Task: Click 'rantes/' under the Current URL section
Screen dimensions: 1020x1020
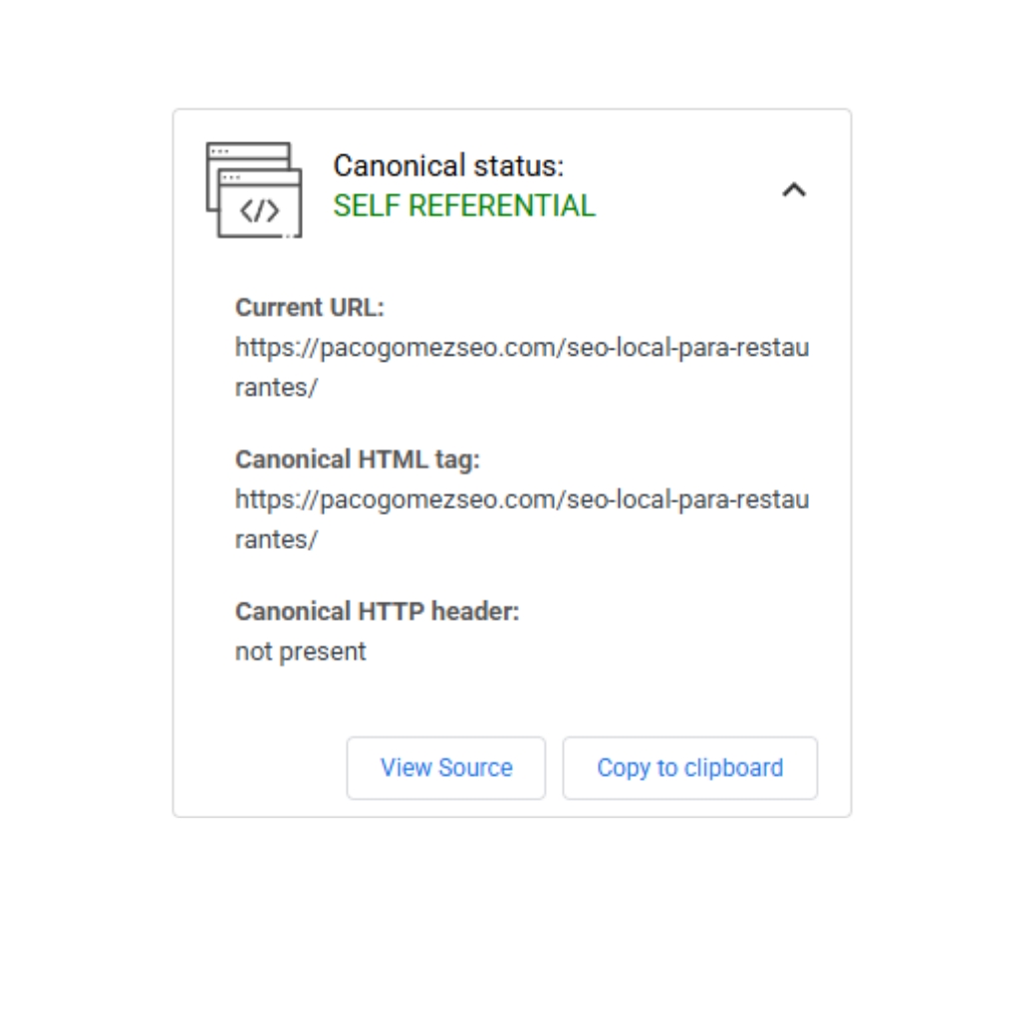Action: click(276, 387)
